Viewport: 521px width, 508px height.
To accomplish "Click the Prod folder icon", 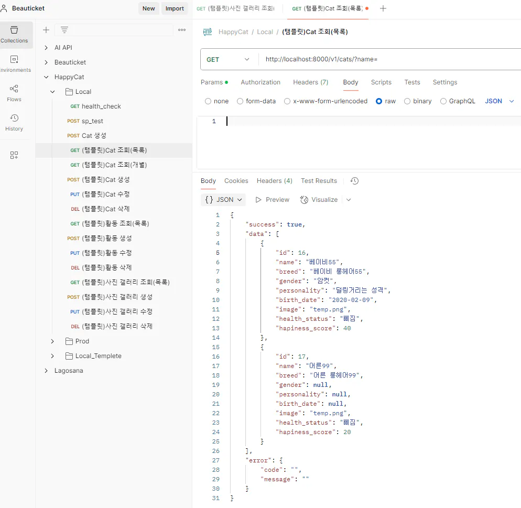I will 69,341.
